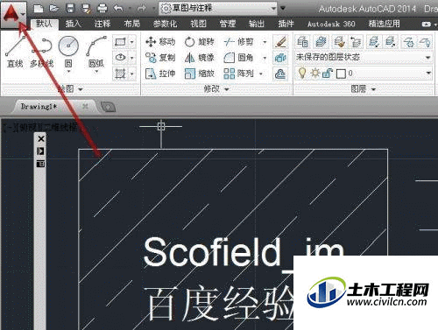Click the Open file icon

(53, 8)
